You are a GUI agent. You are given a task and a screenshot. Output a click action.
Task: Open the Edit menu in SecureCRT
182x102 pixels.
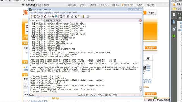pyautogui.click(x=36, y=13)
